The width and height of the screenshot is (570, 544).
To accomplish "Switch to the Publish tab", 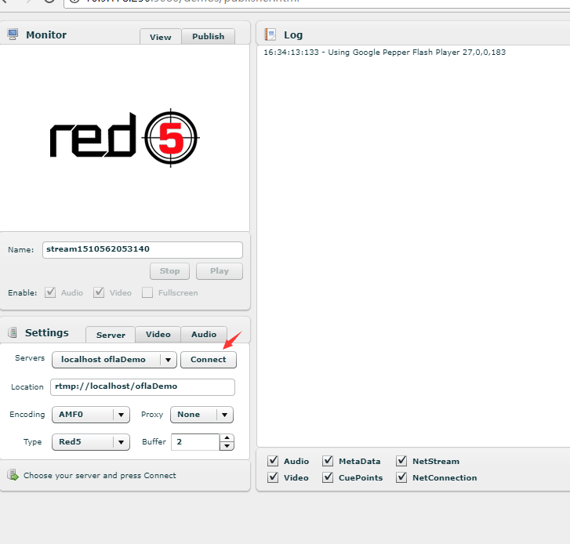I will (x=209, y=36).
